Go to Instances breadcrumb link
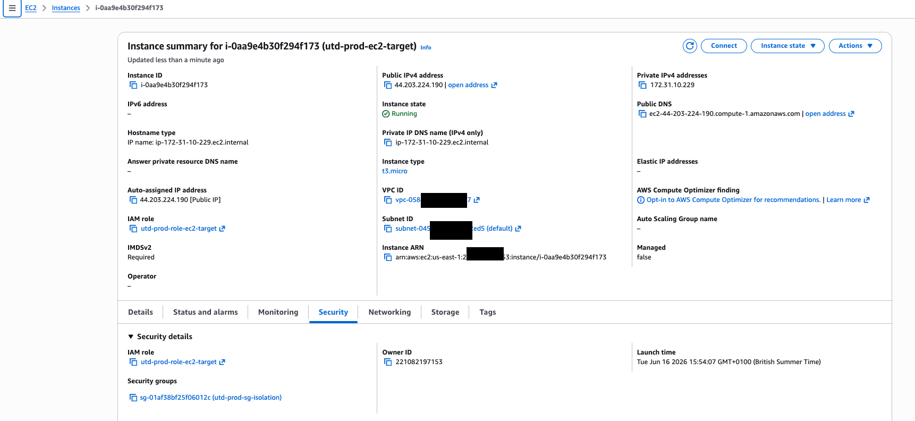The image size is (915, 421). (66, 8)
